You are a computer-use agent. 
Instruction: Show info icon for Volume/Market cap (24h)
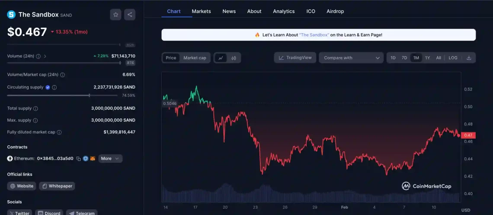(63, 75)
